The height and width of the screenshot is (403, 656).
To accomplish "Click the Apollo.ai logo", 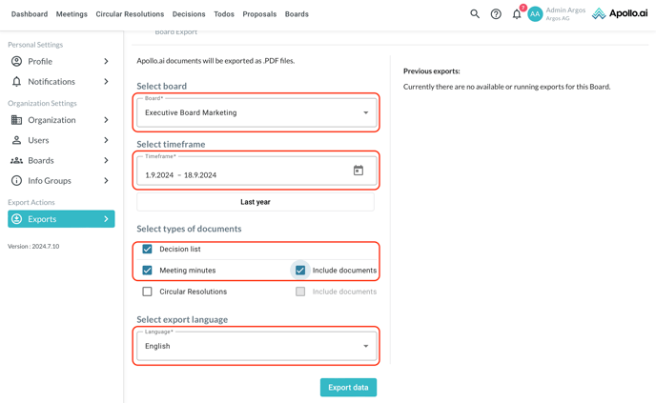I will pos(620,14).
